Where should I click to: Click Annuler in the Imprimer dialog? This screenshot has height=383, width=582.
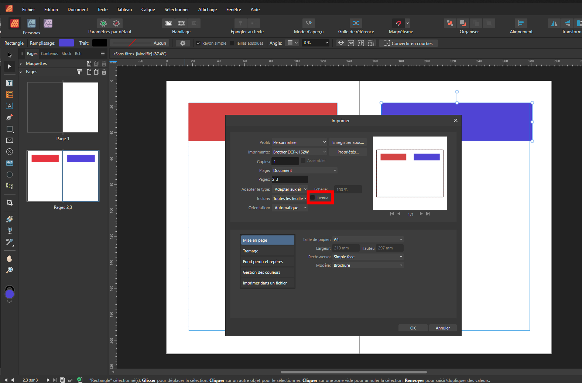coord(443,328)
